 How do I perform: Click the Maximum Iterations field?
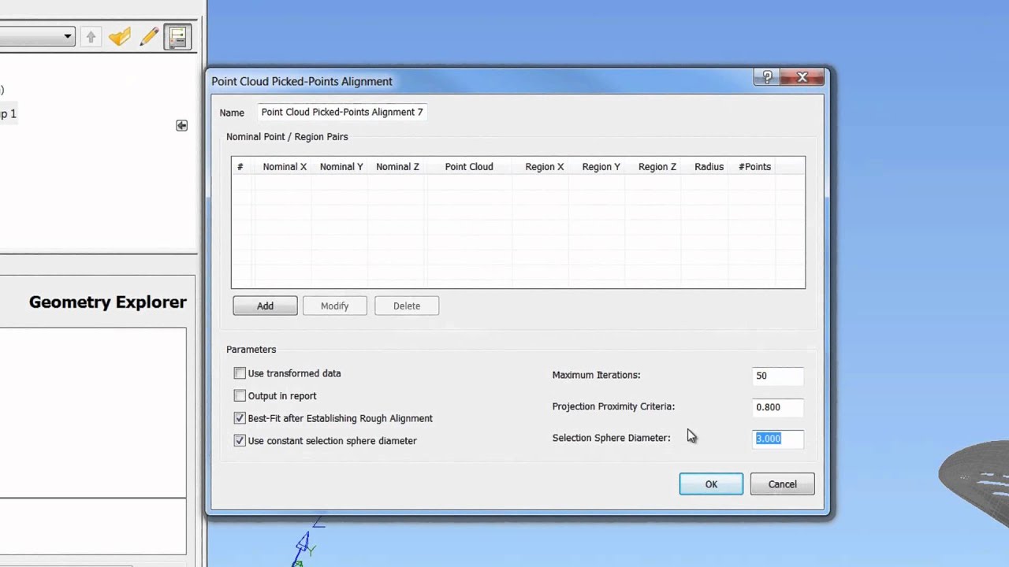pos(778,376)
